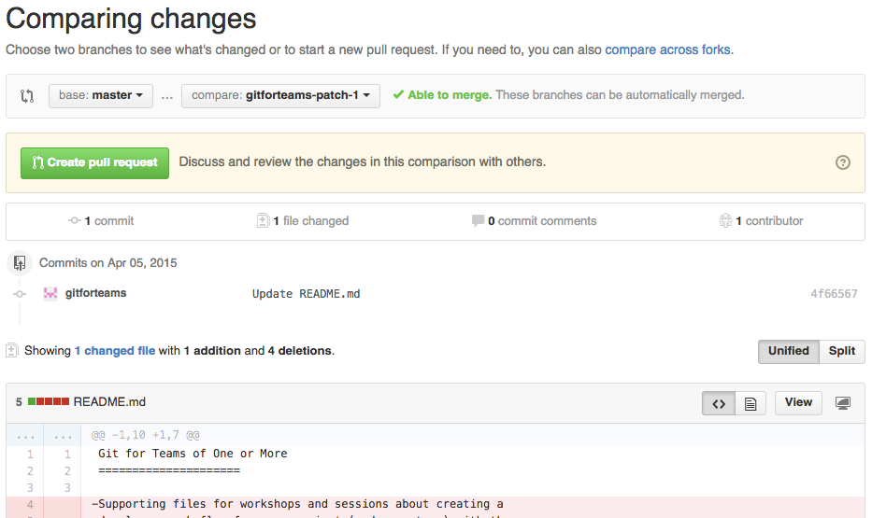Image resolution: width=872 pixels, height=518 pixels.
Task: Click the deleted line 4 number
Action: tap(30, 505)
